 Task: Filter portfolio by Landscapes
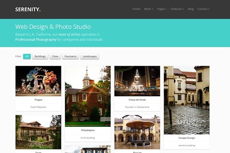[x=90, y=56]
